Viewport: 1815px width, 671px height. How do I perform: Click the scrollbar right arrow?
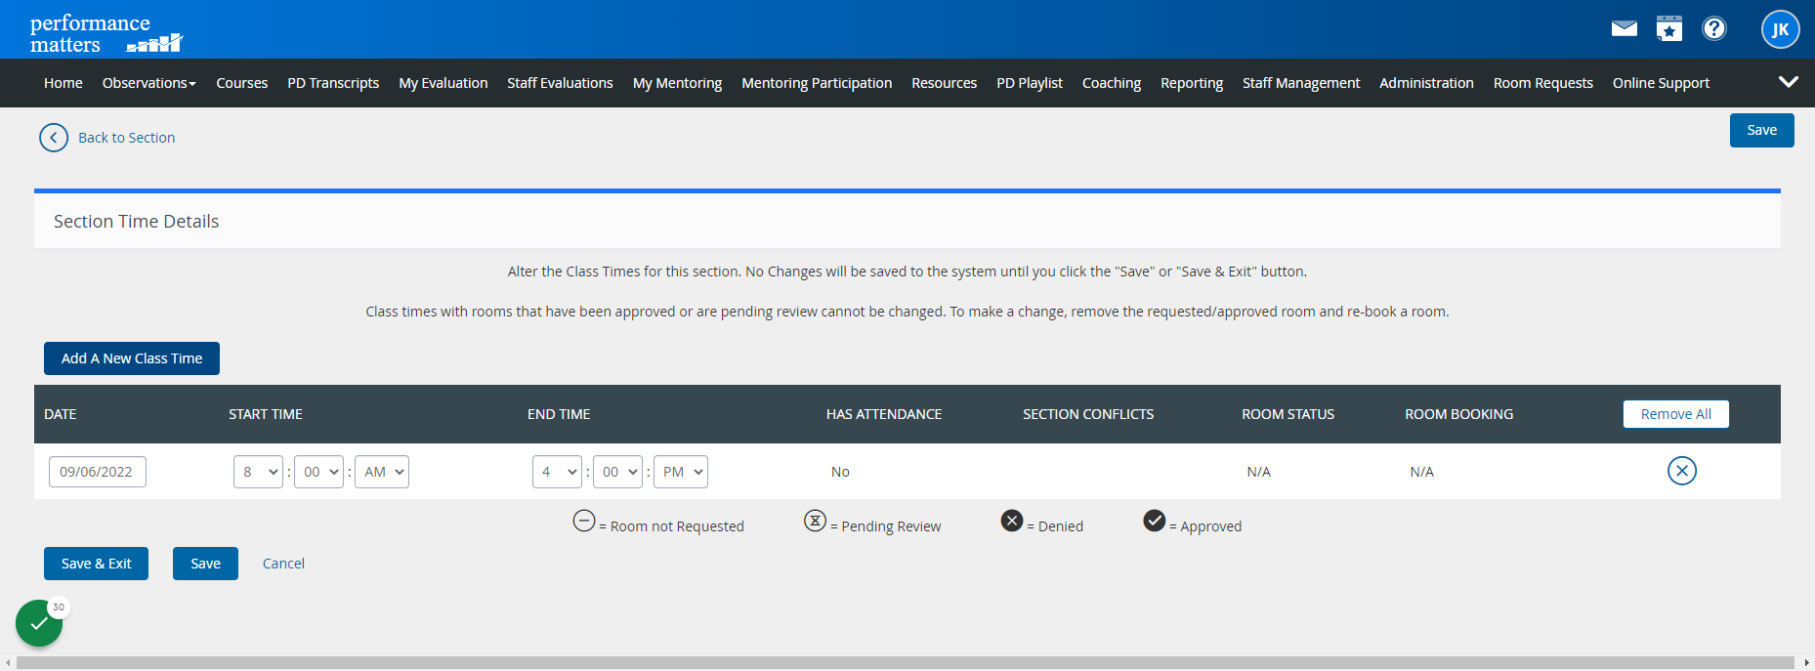tap(1806, 662)
